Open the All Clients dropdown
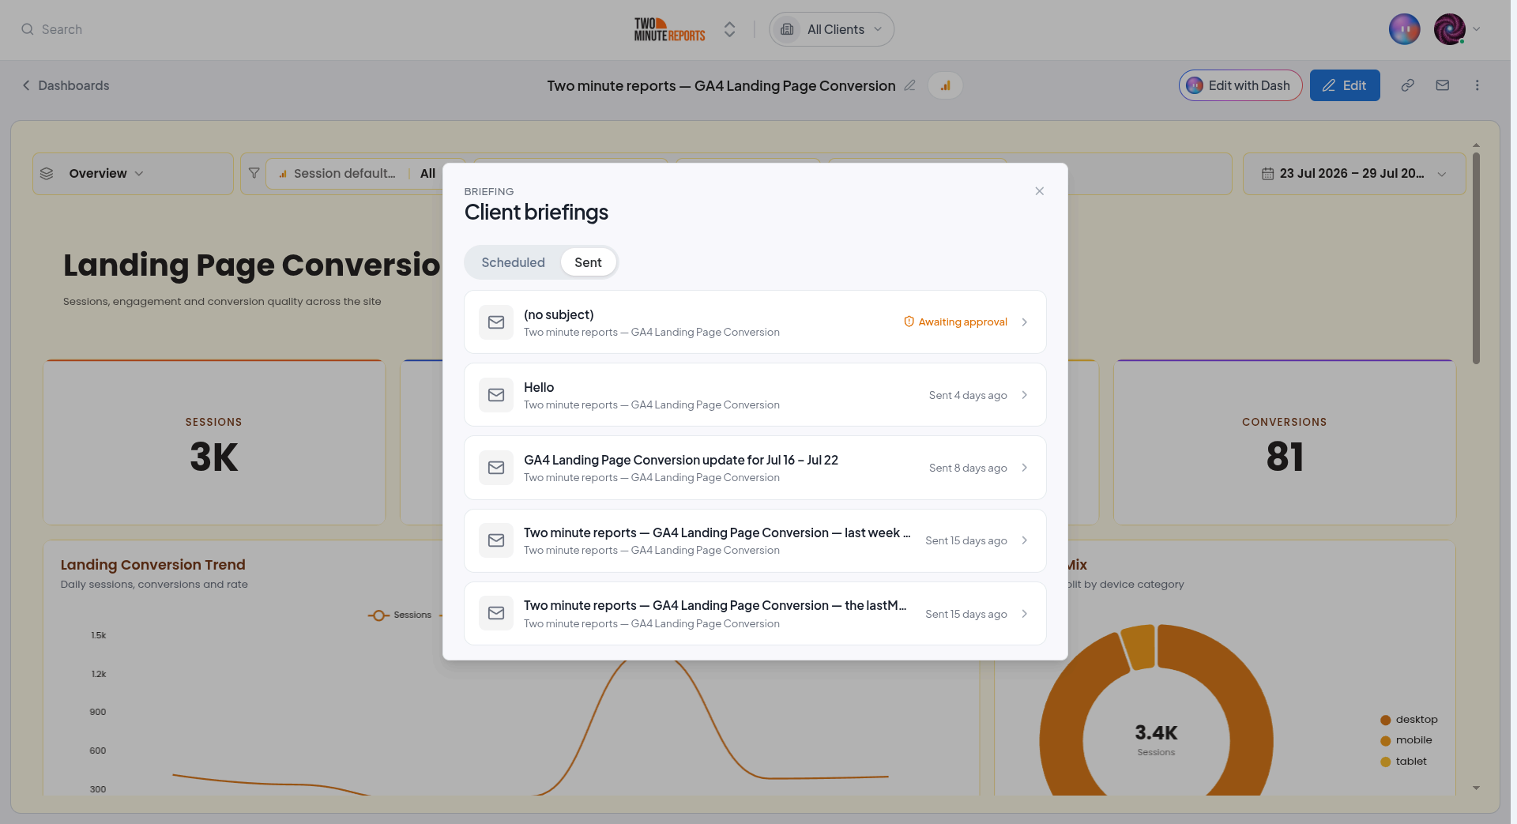This screenshot has width=1517, height=824. [831, 29]
